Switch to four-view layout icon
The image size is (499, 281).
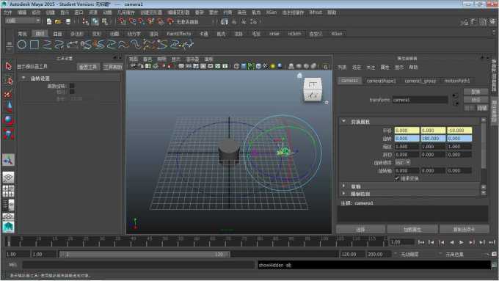pyautogui.click(x=8, y=191)
